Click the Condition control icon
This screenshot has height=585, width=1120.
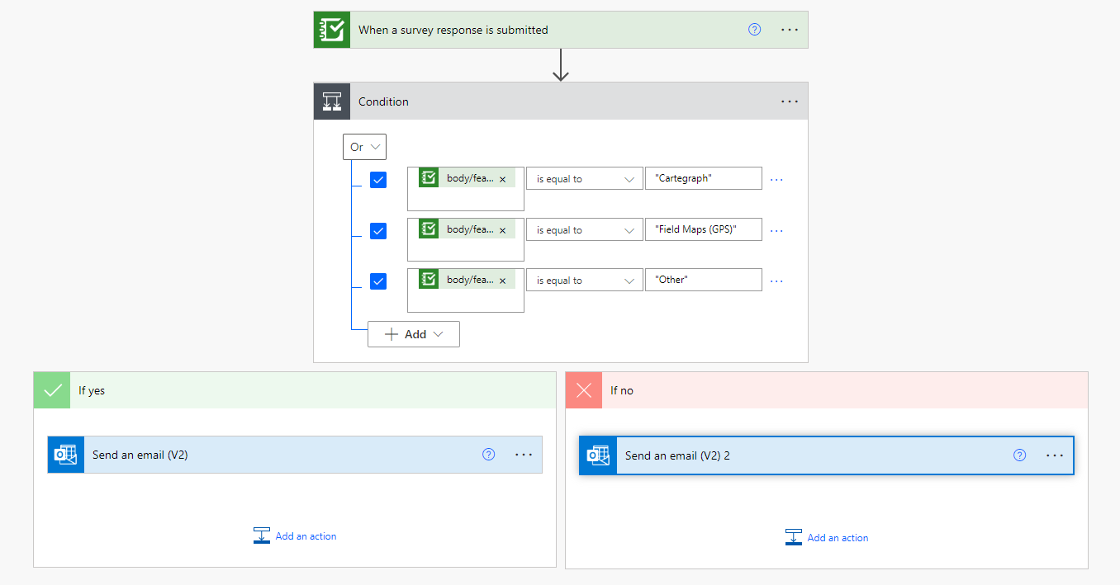tap(332, 101)
